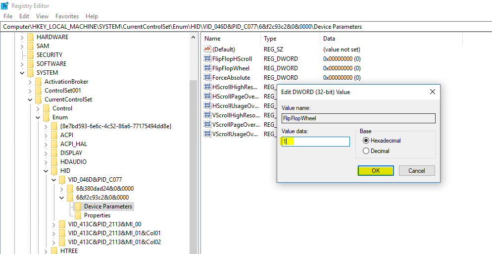
Task: Expand the ACPI key node
Action: click(46, 135)
